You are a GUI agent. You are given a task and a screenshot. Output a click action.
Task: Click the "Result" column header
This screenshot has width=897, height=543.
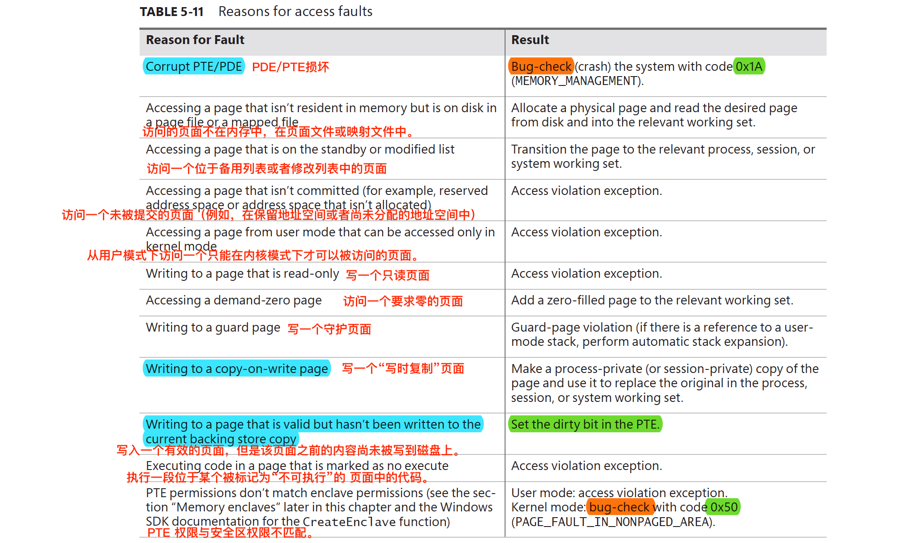pyautogui.click(x=530, y=40)
